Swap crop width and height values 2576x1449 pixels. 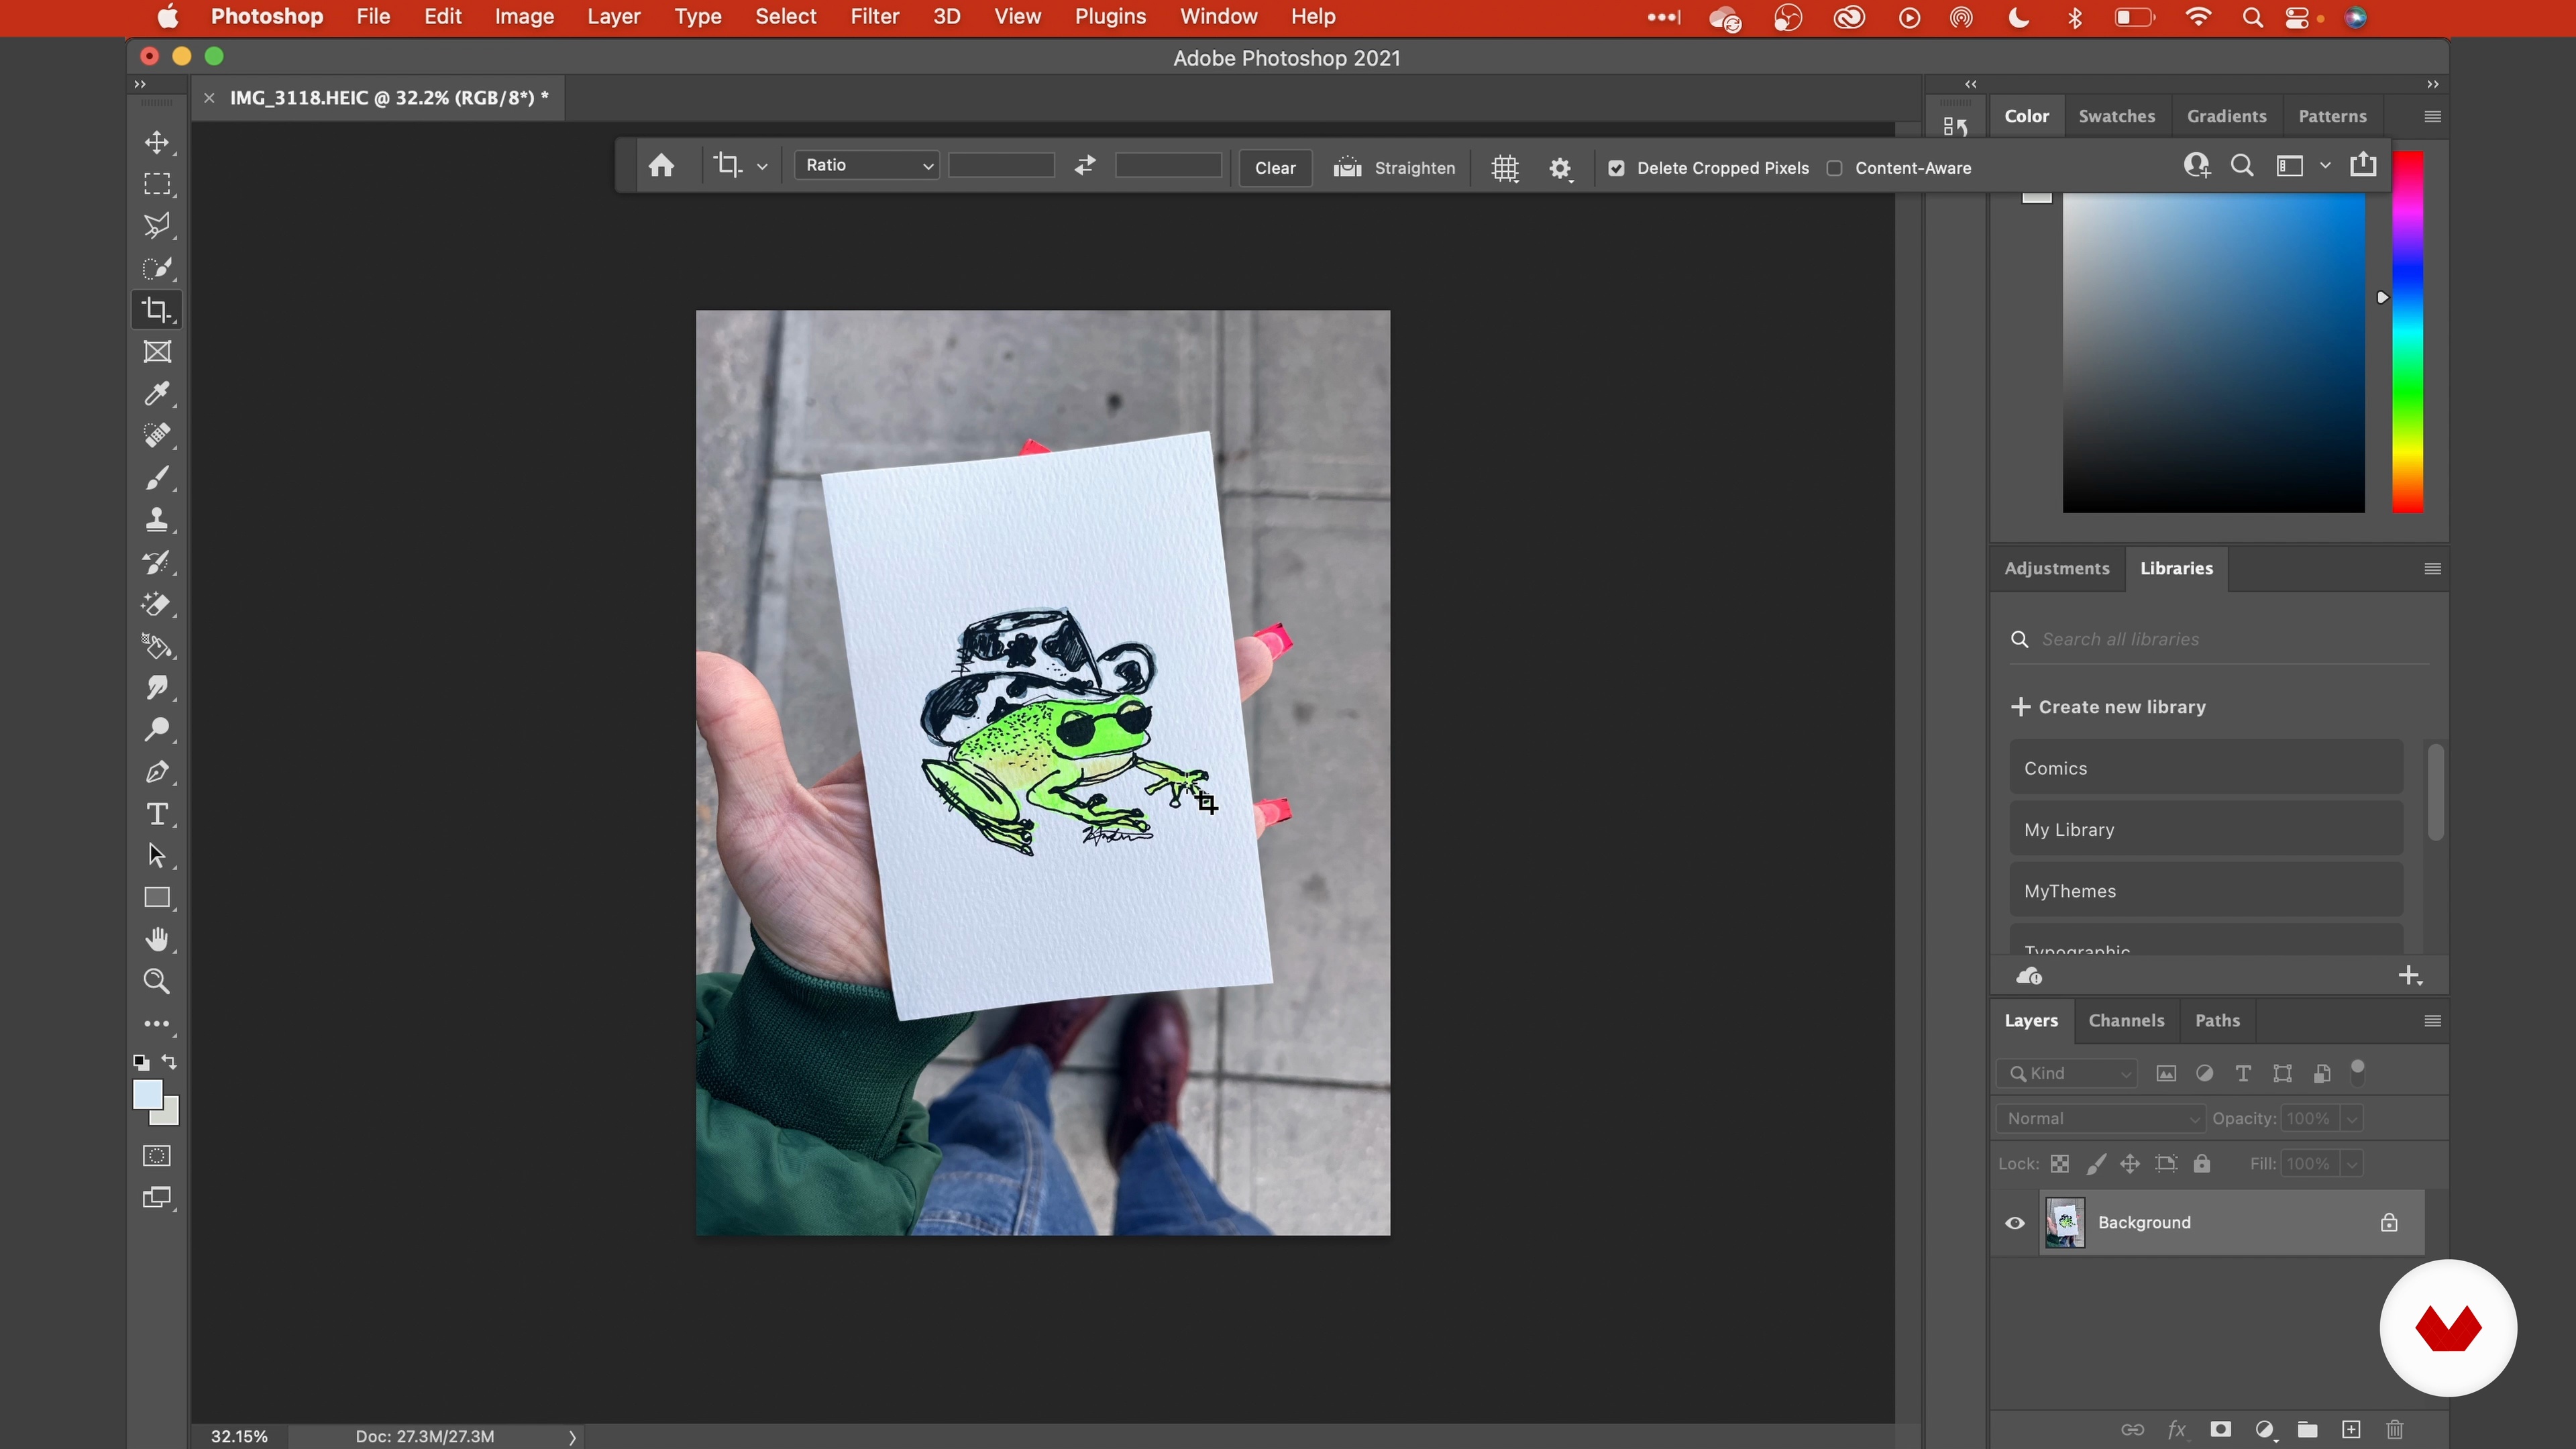(1085, 166)
